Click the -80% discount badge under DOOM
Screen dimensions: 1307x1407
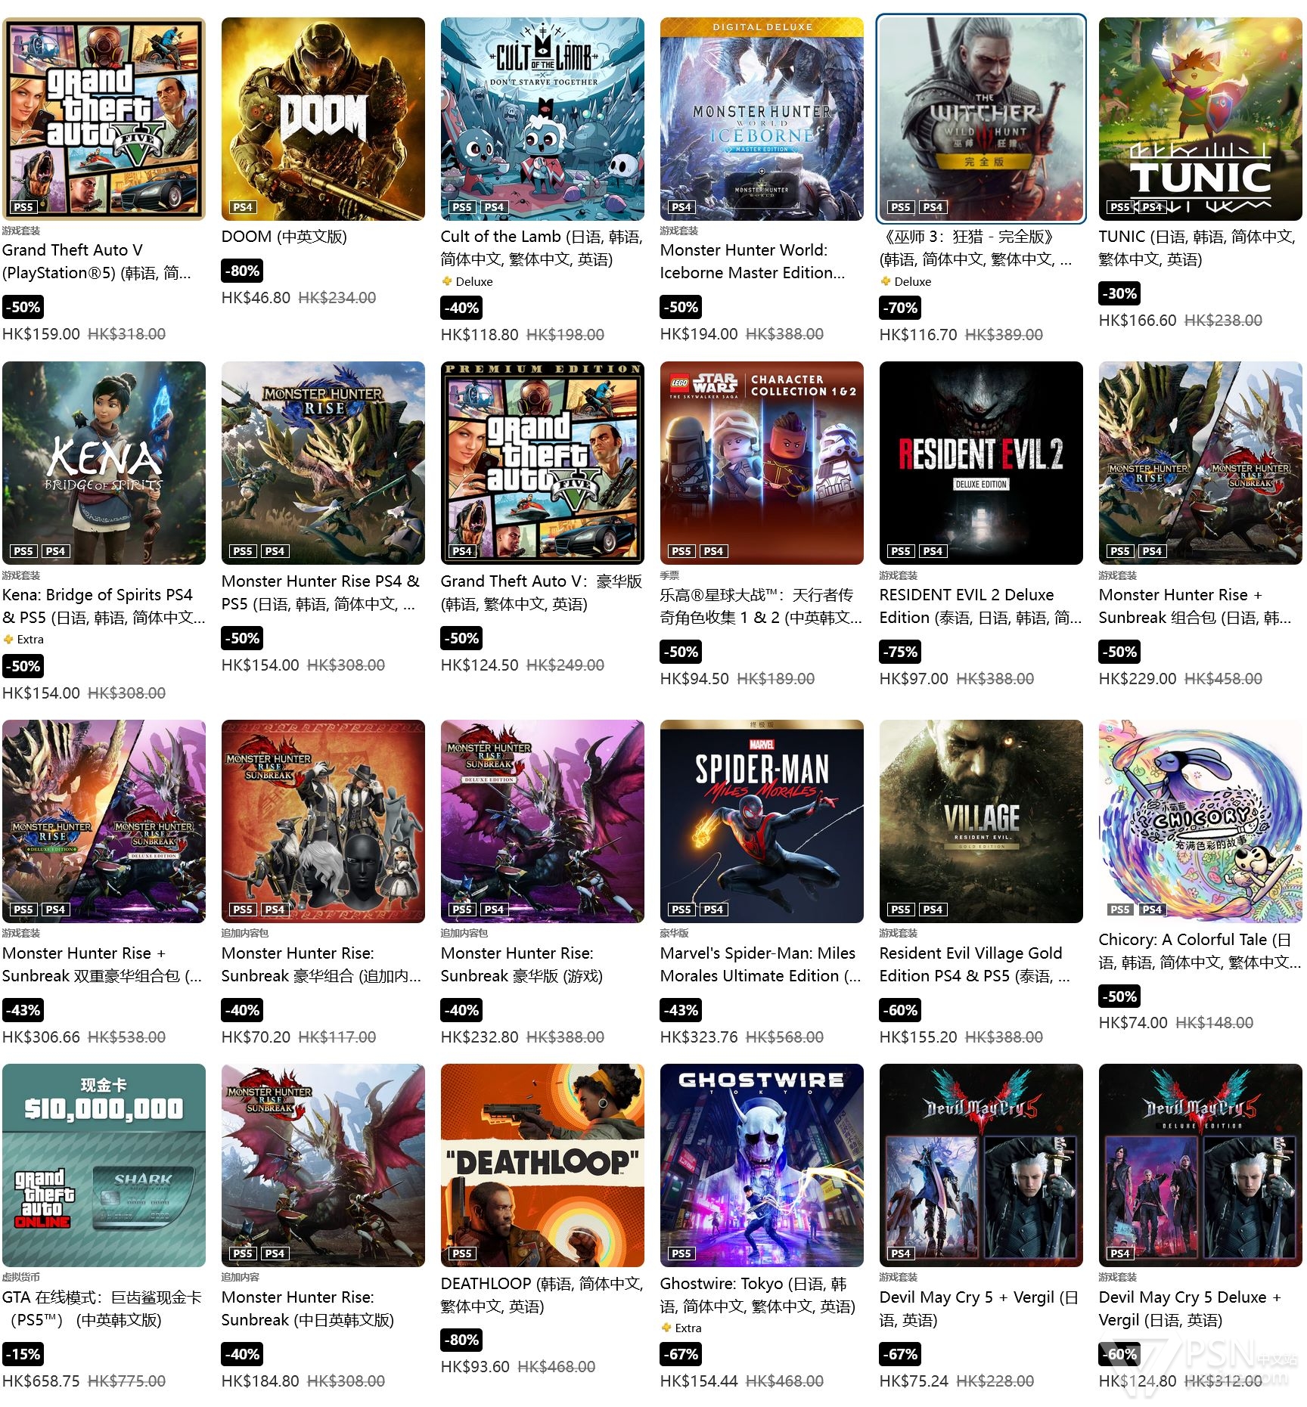242,271
